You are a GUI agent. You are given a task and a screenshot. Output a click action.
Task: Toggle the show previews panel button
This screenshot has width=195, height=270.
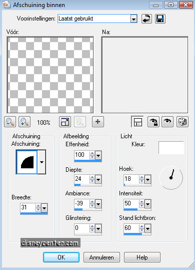(x=137, y=122)
